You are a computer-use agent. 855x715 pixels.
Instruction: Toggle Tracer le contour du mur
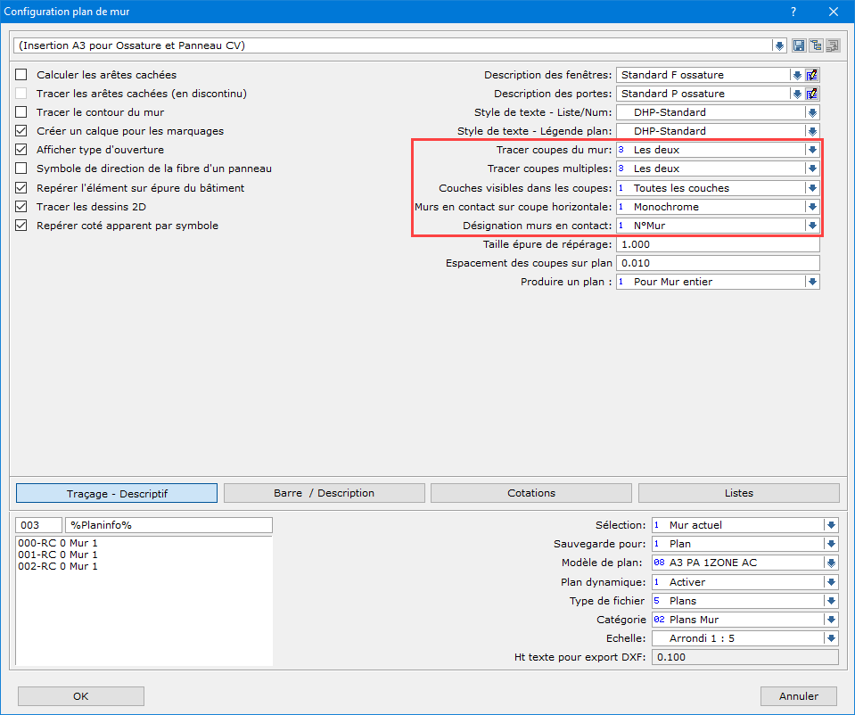[21, 112]
